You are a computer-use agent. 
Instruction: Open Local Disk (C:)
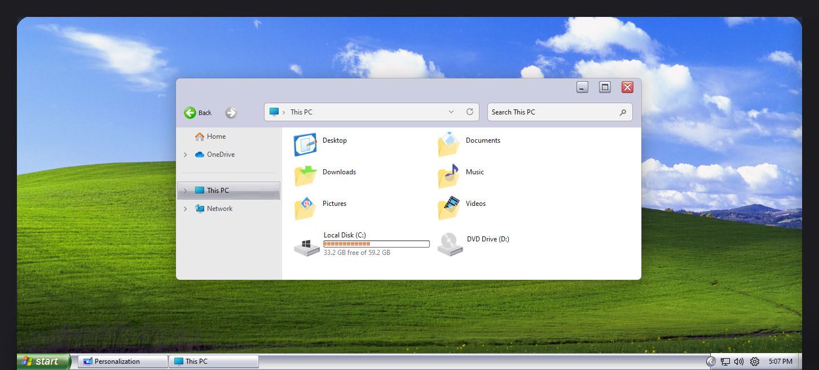345,235
